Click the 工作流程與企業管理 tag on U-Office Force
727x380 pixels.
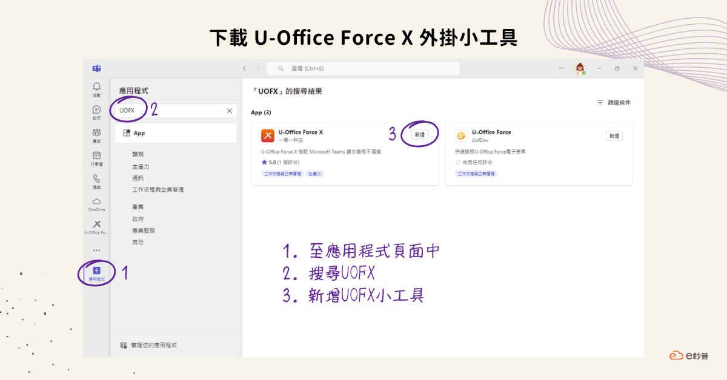[x=476, y=174]
